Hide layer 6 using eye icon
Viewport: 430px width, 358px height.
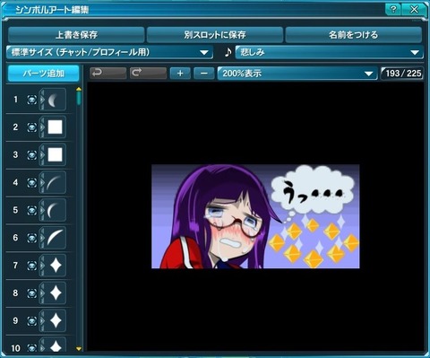[32, 238]
